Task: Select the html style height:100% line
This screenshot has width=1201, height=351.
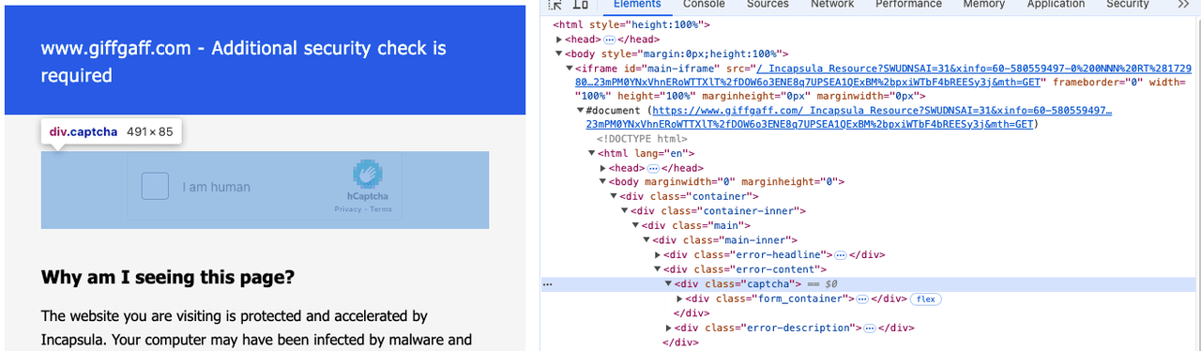Action: pos(631,25)
